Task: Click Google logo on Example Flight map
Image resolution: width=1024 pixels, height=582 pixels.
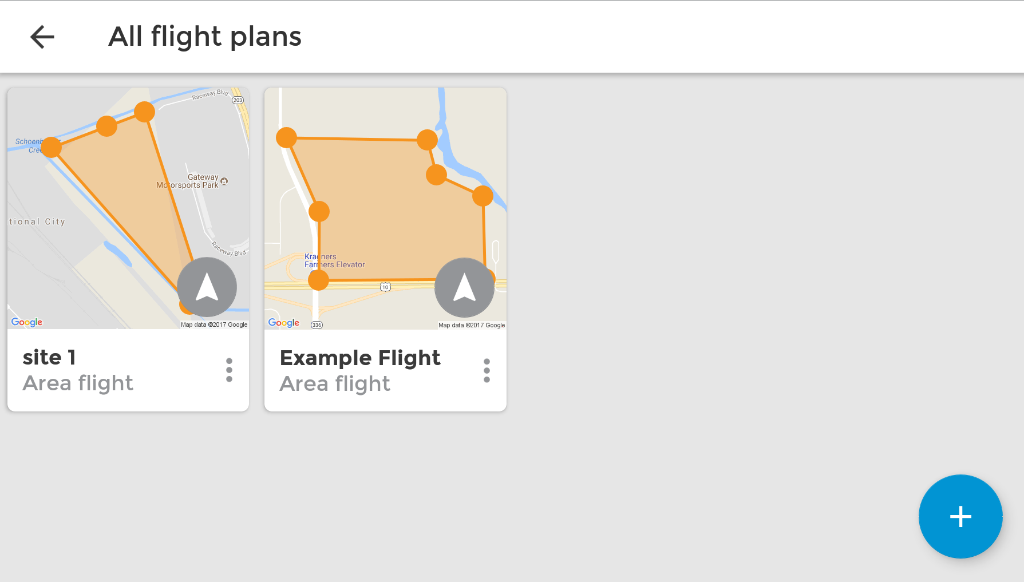Action: (284, 323)
